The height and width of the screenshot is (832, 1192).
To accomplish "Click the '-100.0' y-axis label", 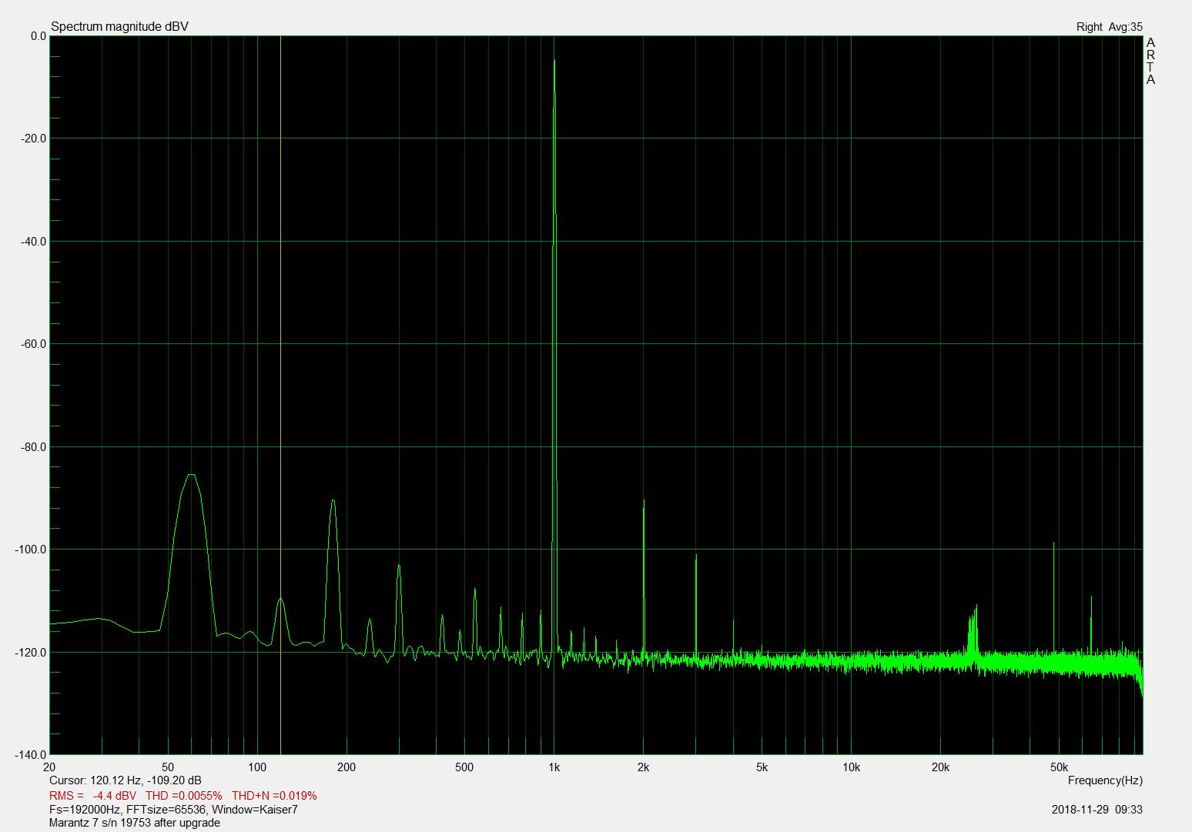I will coord(32,550).
